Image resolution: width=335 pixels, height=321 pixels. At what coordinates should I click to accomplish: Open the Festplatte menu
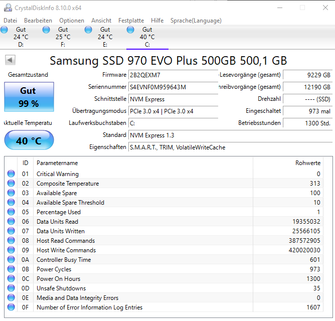coord(131,21)
